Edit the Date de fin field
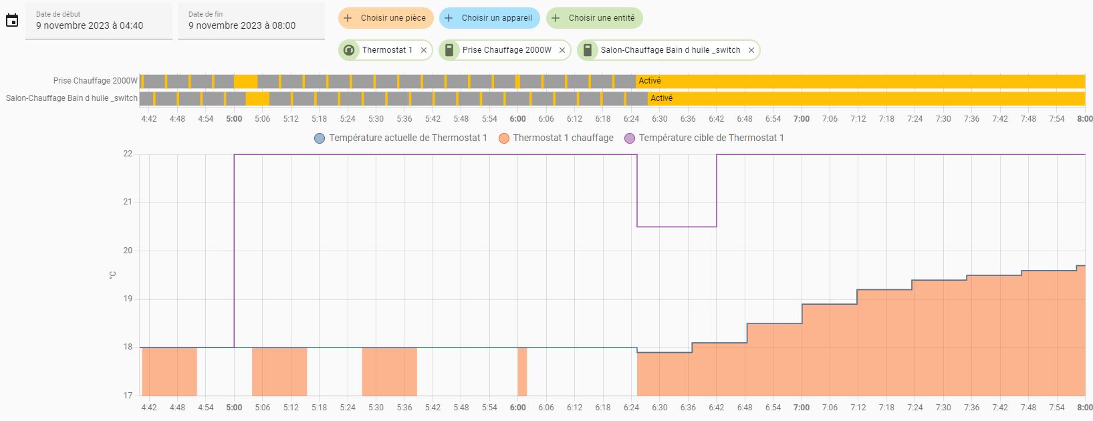 251,25
